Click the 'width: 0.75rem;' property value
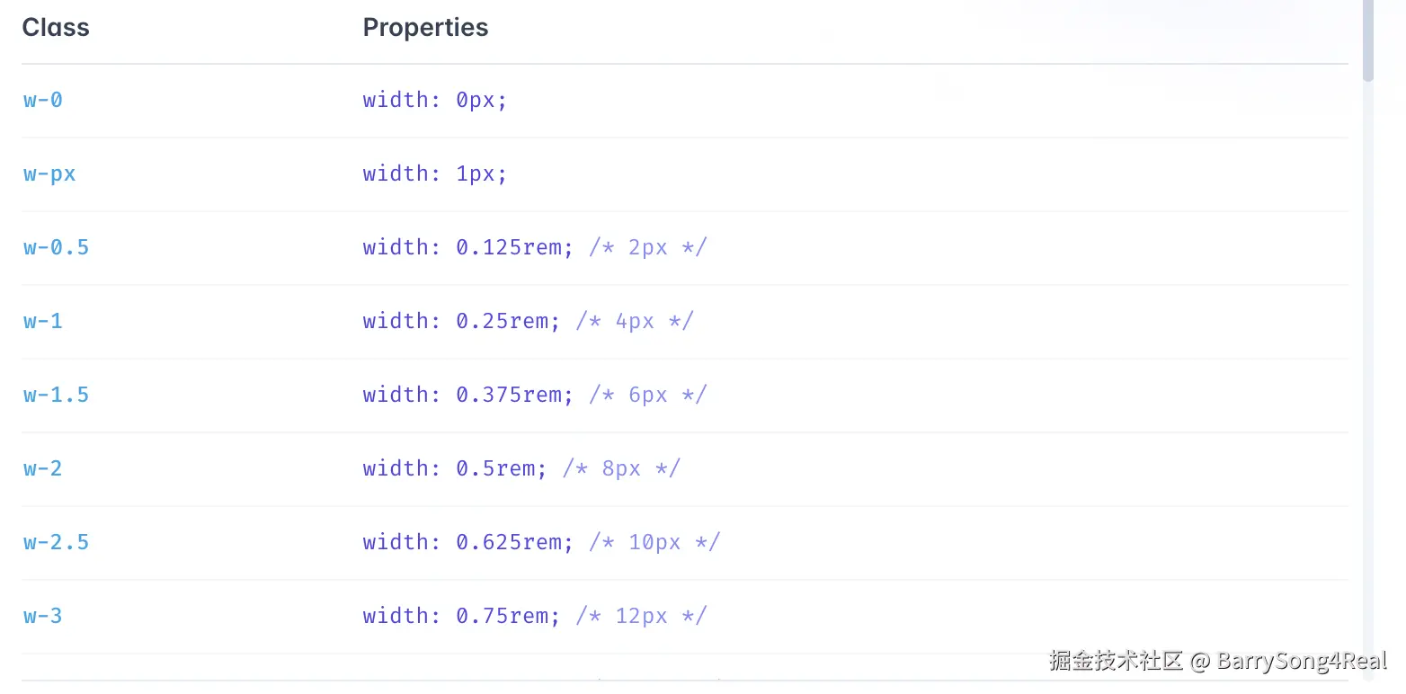The width and height of the screenshot is (1406, 694). 461,616
